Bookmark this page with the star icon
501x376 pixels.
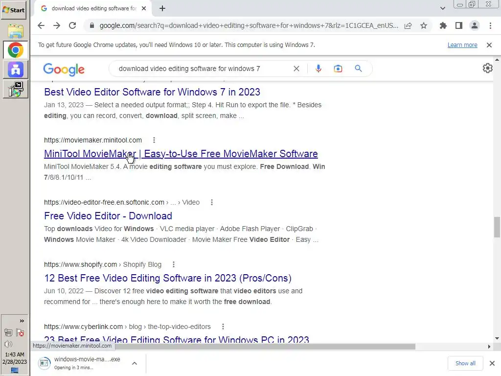[424, 25]
